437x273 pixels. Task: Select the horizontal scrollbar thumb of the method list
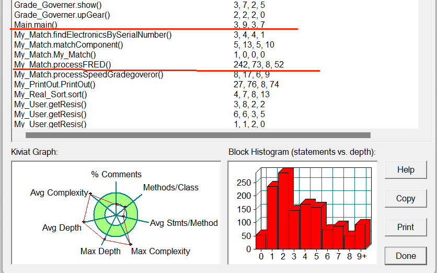(x=198, y=135)
